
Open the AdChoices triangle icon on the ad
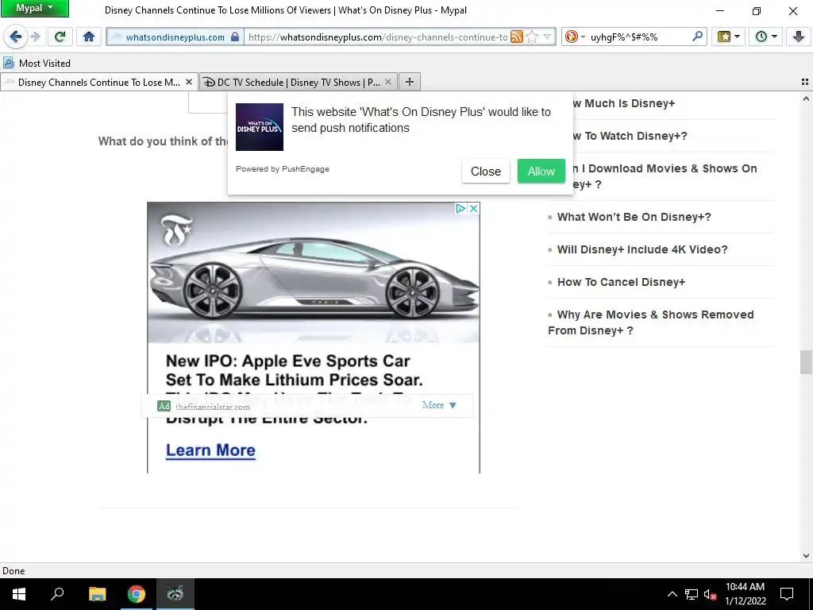tap(460, 209)
